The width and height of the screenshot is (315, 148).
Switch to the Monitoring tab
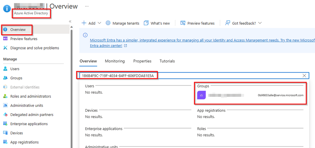tap(115, 61)
